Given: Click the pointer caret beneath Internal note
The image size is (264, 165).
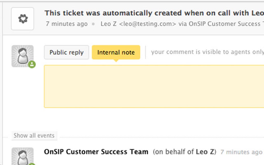Looking at the screenshot, I should click(116, 61).
